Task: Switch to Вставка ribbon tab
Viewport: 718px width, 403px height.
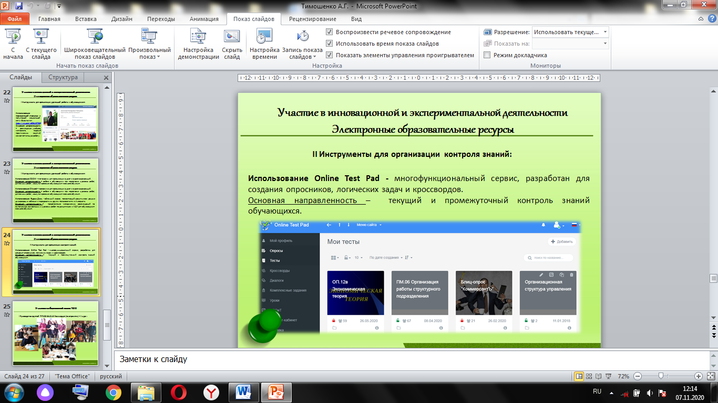Action: pos(86,19)
